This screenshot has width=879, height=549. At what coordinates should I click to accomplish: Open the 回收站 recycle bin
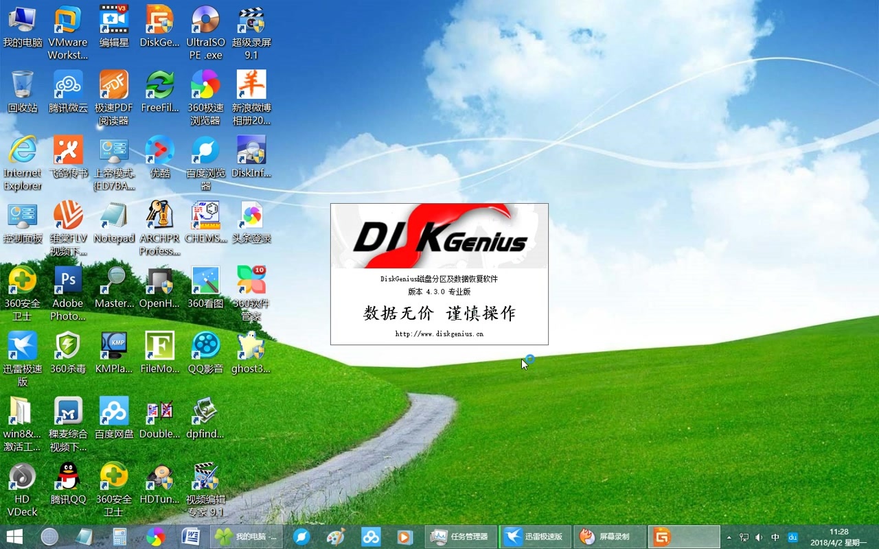(23, 91)
